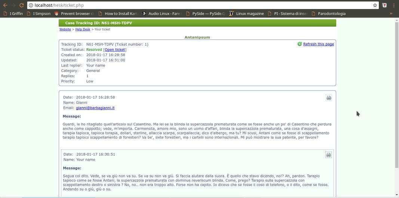Open the browser three-dot menu

394,5
